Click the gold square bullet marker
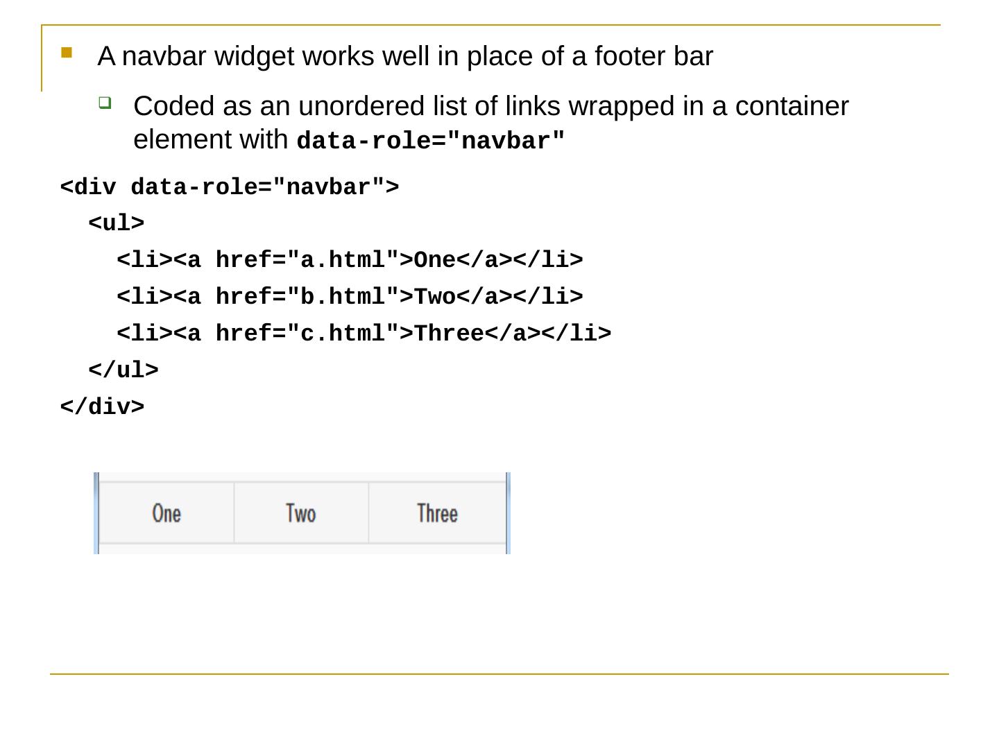Image resolution: width=999 pixels, height=749 pixels. click(x=67, y=52)
